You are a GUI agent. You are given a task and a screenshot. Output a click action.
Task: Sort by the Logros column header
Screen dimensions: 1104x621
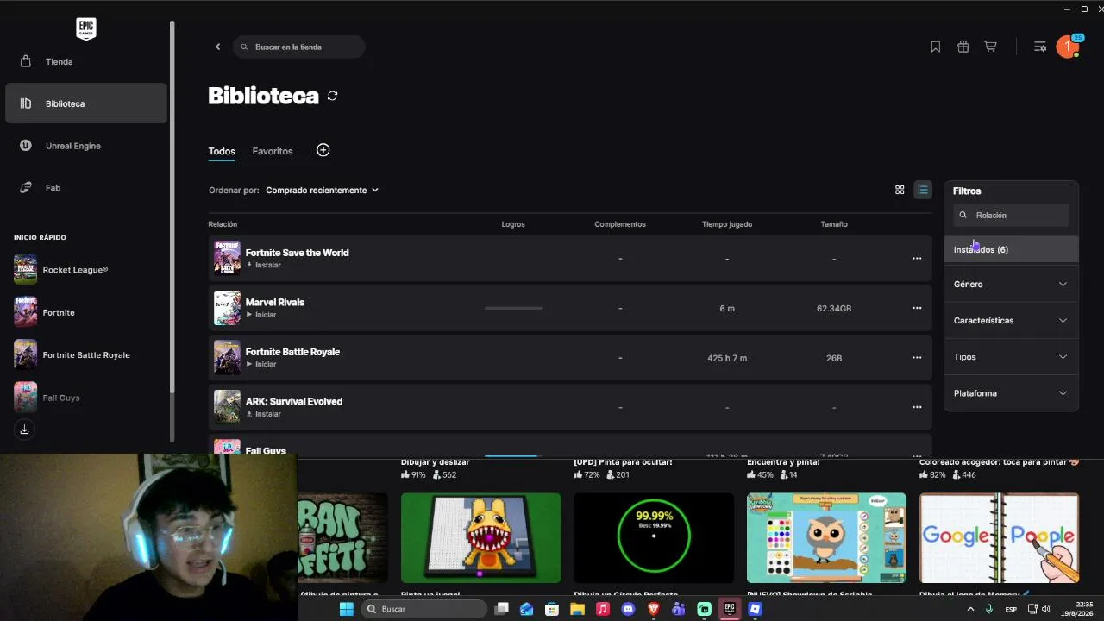pos(513,224)
